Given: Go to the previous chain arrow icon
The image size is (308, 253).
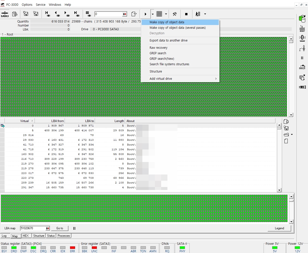Looking at the screenshot, I should (x=57, y=14).
